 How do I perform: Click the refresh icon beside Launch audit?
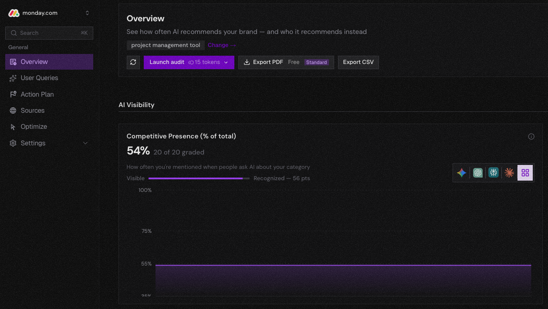[x=133, y=62]
